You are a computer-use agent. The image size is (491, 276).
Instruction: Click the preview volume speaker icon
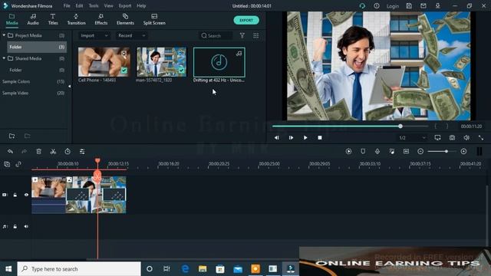click(x=466, y=138)
